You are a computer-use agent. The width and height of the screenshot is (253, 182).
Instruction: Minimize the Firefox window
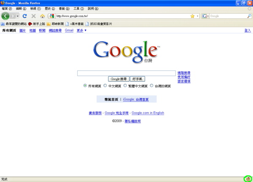(238, 3)
